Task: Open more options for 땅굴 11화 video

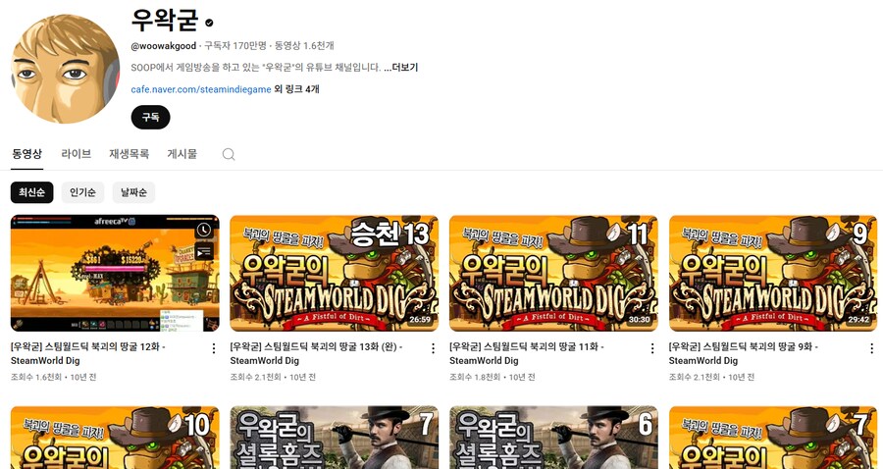Action: tap(652, 348)
